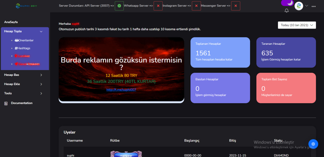The image size is (324, 157).
Task: Select the Hesap Topla menu label
Action: coord(13,31)
